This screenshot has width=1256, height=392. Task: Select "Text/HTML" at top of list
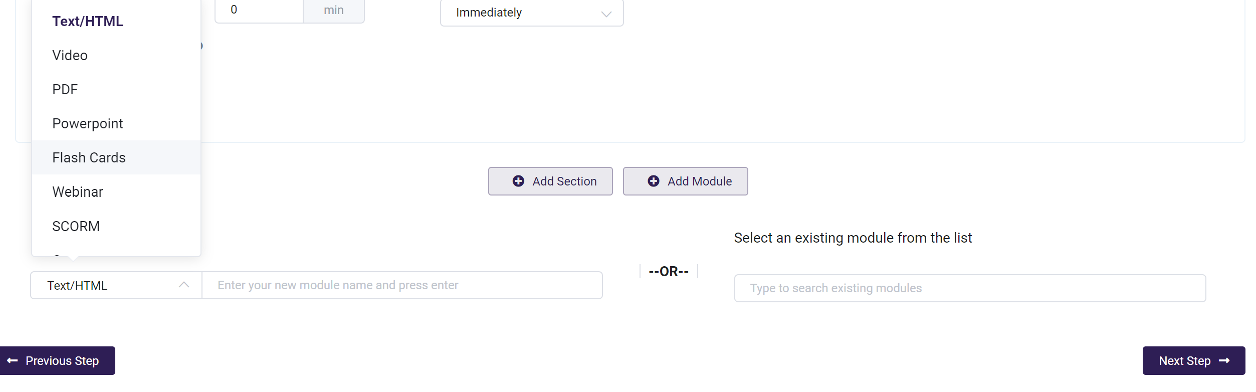click(88, 21)
